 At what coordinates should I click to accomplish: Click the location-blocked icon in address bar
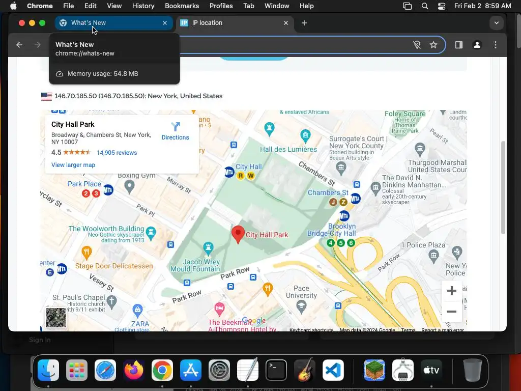coord(417,45)
